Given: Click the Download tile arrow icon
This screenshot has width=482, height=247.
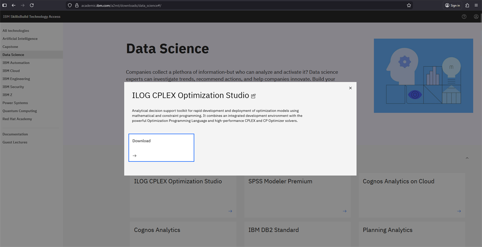Looking at the screenshot, I should click(x=135, y=156).
